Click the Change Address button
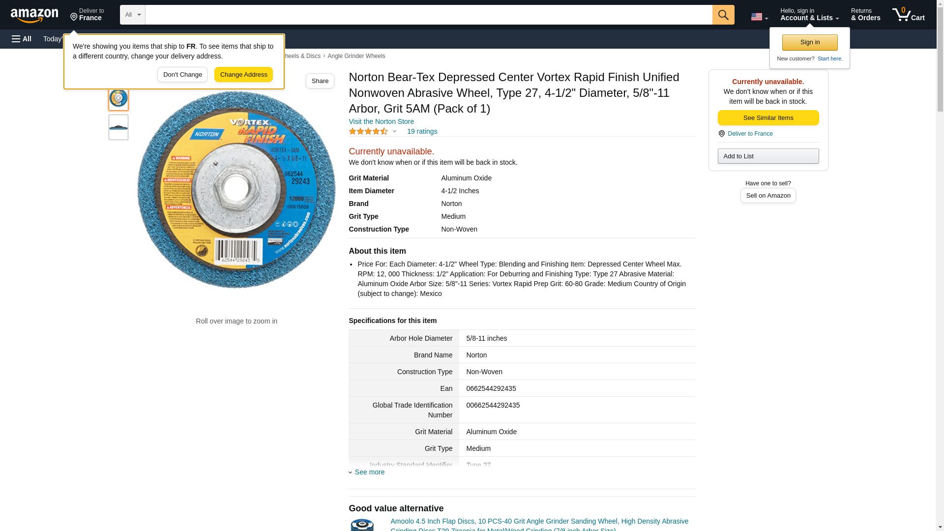 click(243, 75)
